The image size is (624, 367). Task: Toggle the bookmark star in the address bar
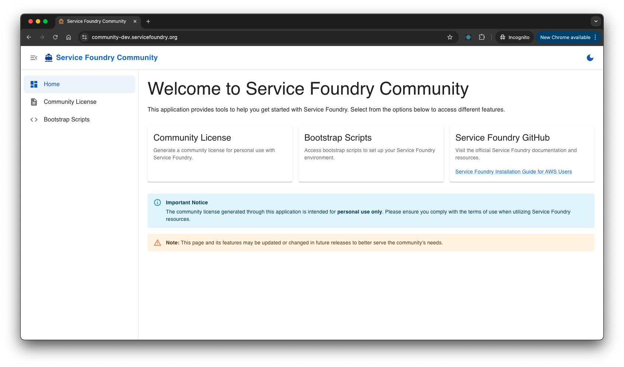(x=450, y=37)
